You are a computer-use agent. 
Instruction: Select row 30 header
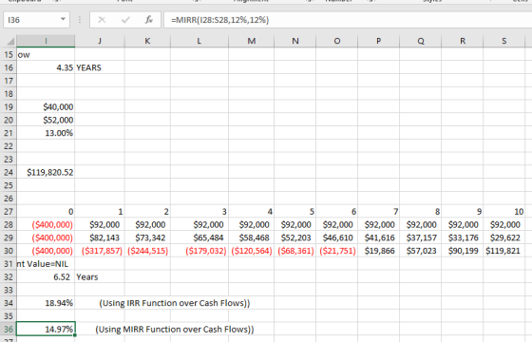click(x=9, y=251)
